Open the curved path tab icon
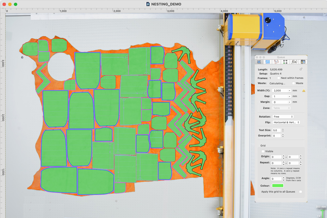 pos(276,62)
